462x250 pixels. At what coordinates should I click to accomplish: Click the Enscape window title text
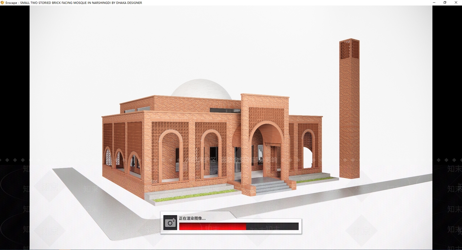[74, 3]
